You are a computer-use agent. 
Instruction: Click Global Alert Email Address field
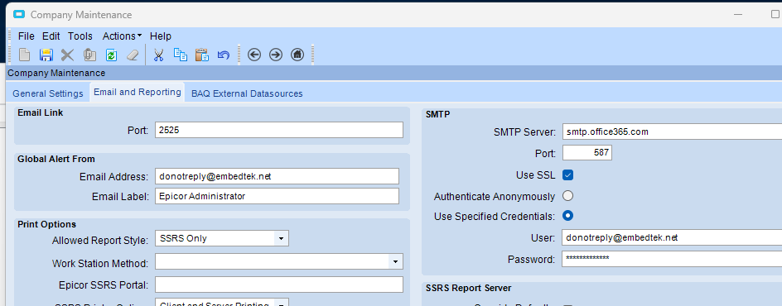point(277,176)
